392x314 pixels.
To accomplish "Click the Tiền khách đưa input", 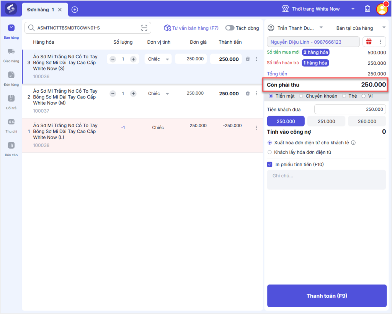I will point(350,109).
